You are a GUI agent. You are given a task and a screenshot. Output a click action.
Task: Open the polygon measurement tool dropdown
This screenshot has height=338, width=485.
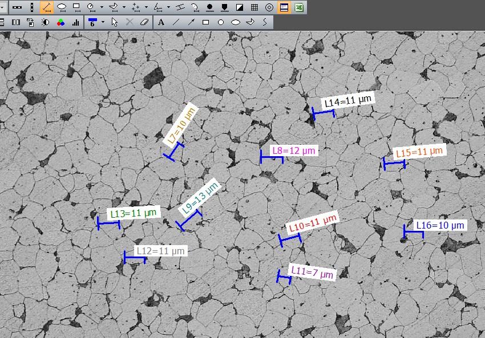click(x=124, y=7)
